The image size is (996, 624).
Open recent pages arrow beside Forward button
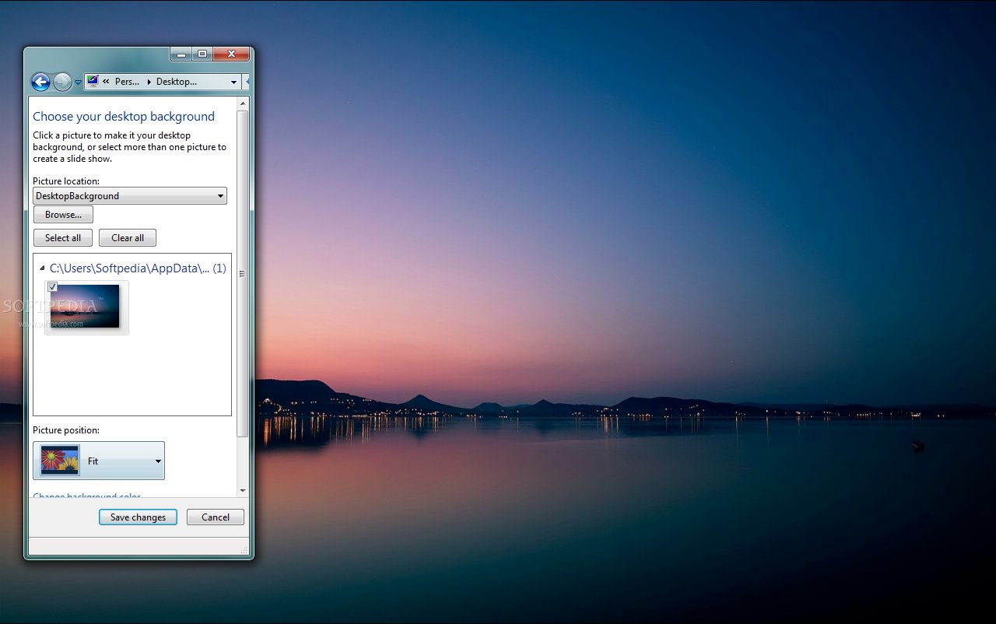click(x=78, y=82)
